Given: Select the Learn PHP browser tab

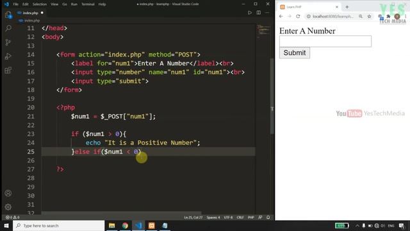Looking at the screenshot, I should coord(309,7).
